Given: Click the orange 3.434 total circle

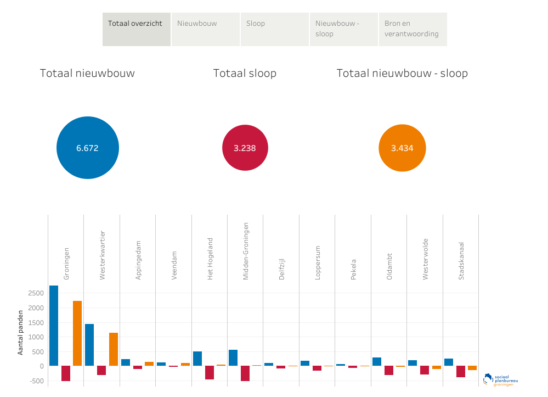Looking at the screenshot, I should click(402, 148).
